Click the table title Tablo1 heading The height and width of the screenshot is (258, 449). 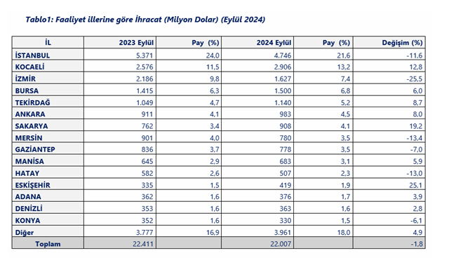[x=145, y=20]
